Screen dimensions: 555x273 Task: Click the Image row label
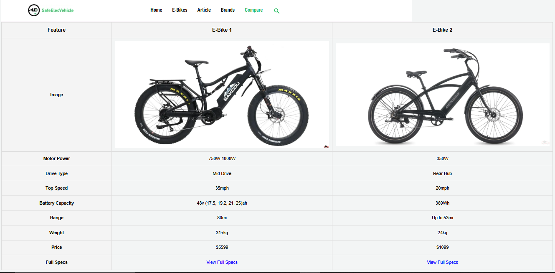(56, 95)
